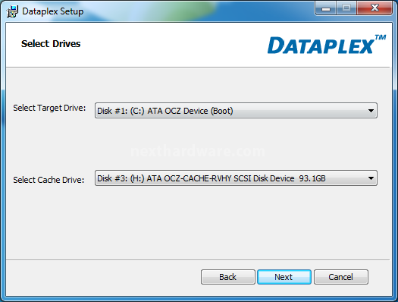The image size is (398, 302).
Task: Close the Dataplex Setup window
Action: point(374,8)
